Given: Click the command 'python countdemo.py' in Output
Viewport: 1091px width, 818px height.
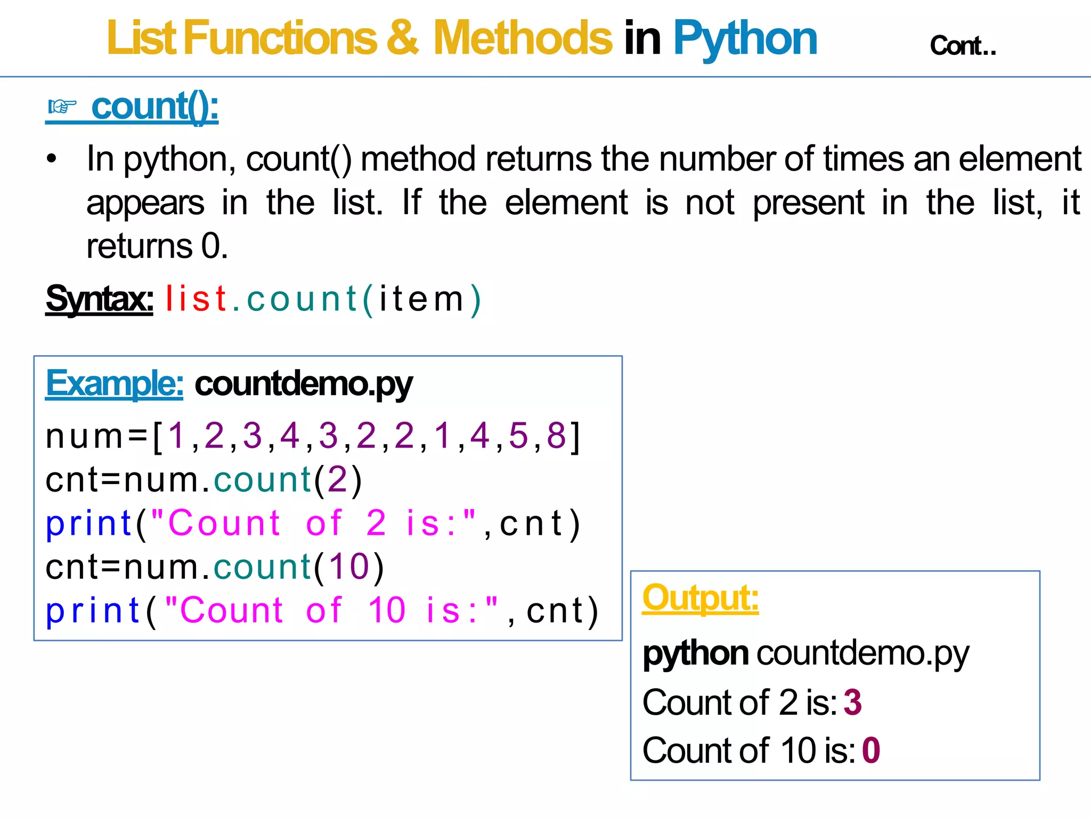Looking at the screenshot, I should coord(806,653).
